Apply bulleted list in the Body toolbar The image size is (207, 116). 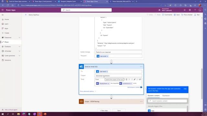click(x=126, y=80)
